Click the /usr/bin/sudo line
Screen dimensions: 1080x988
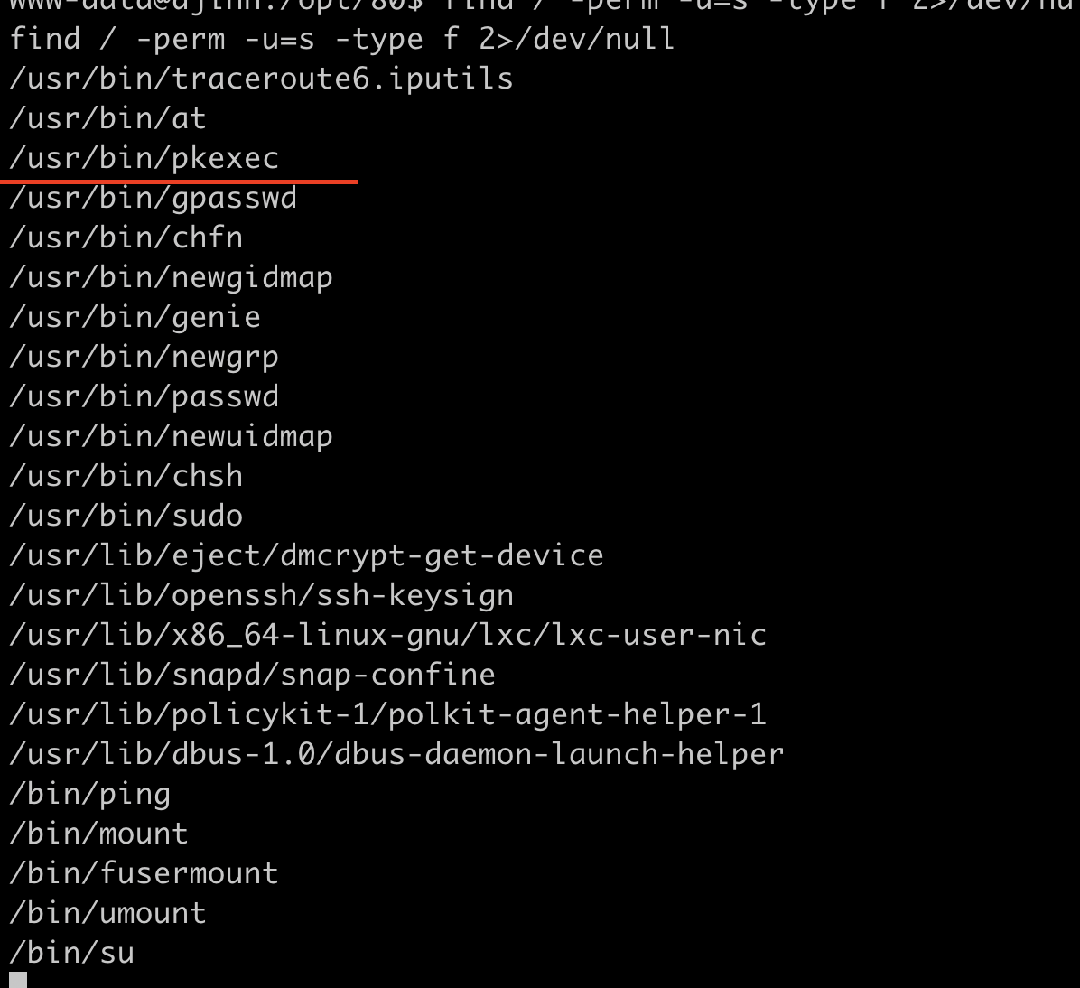(126, 516)
